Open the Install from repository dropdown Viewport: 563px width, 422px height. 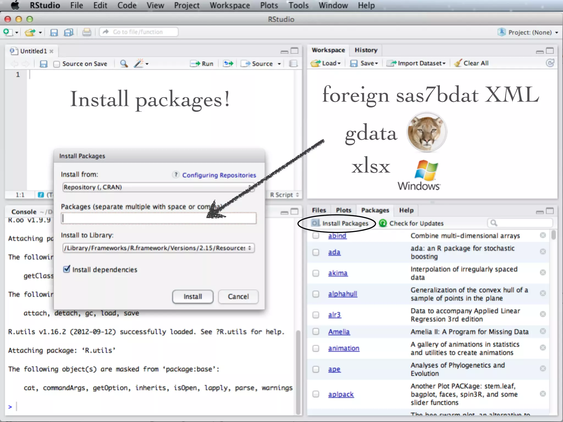tap(158, 187)
